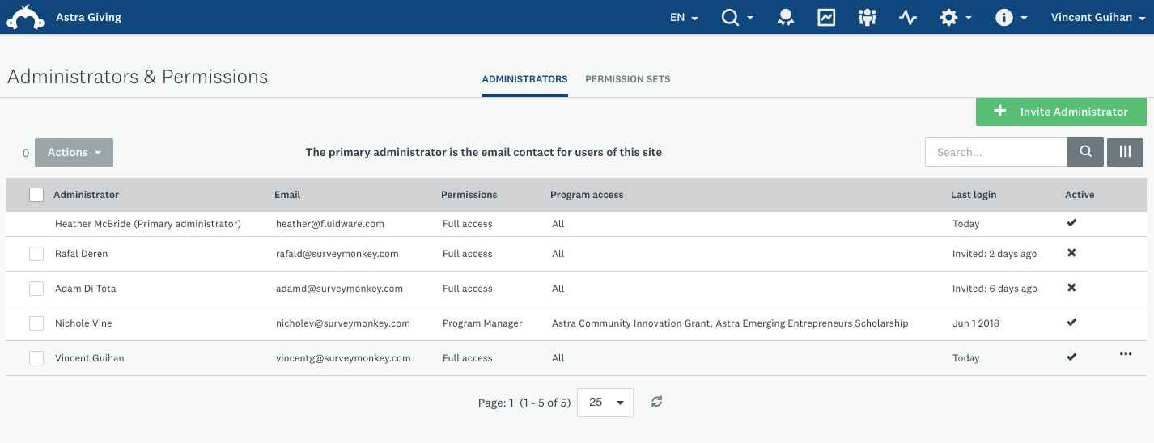1154x443 pixels.
Task: Open the column chooser icon button
Action: (1125, 152)
